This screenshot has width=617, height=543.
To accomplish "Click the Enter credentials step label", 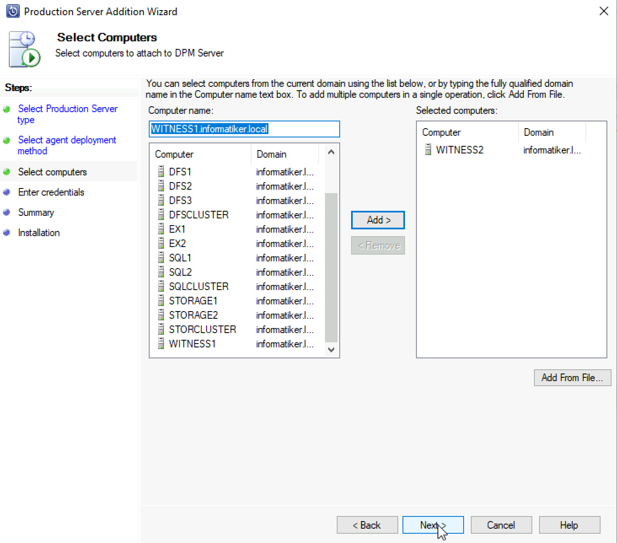I will tap(51, 192).
